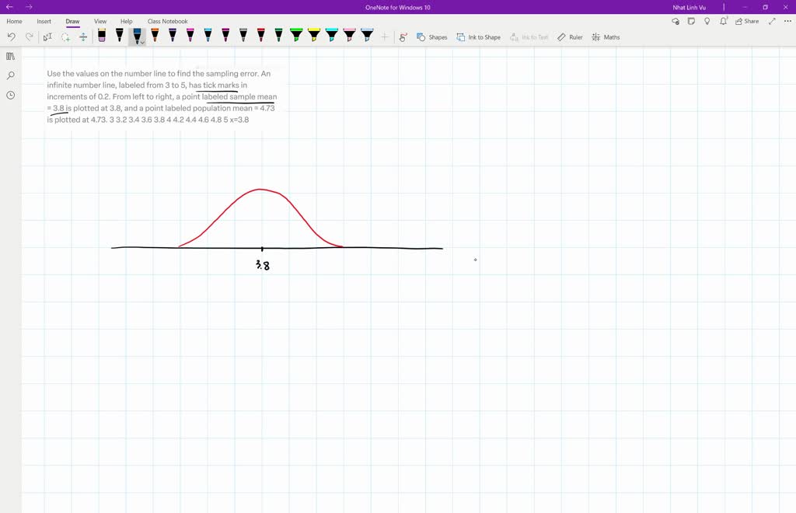
Task: Select the Eraser tool
Action: click(102, 36)
